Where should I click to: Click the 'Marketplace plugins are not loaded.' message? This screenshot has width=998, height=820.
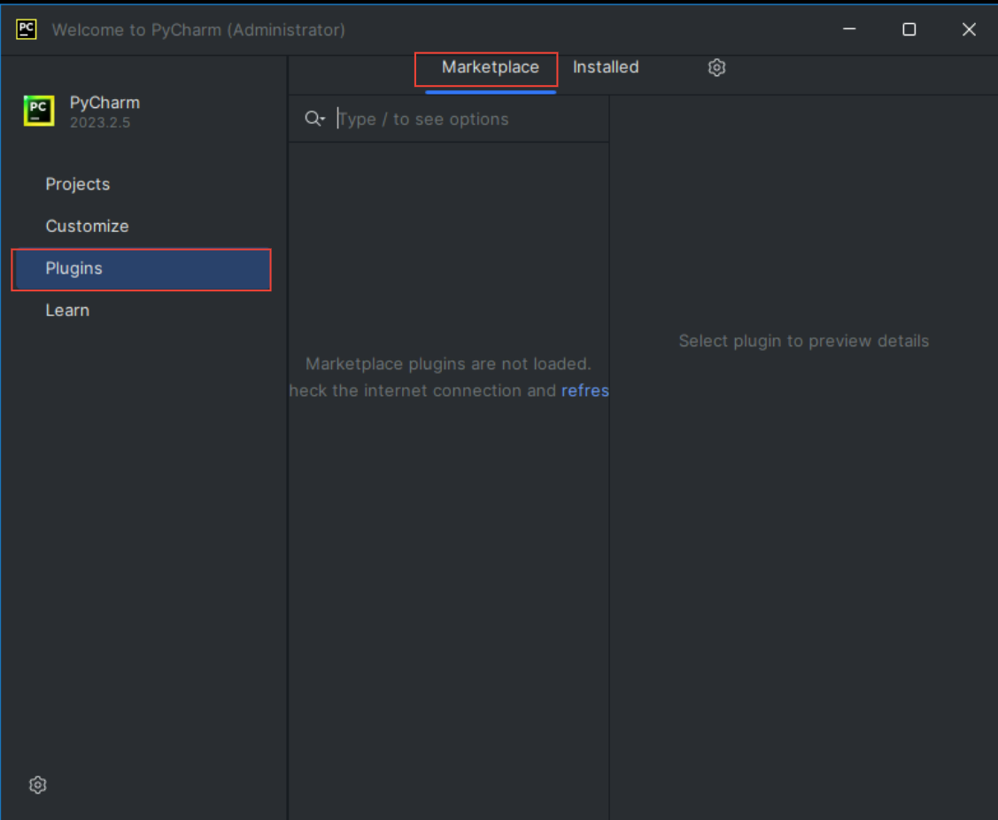pyautogui.click(x=448, y=364)
